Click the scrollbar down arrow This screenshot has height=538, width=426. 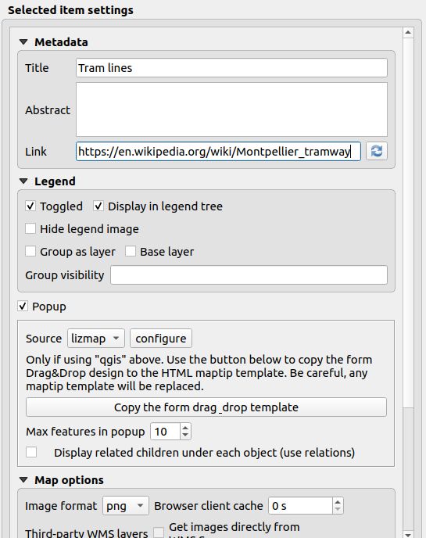[x=408, y=533]
